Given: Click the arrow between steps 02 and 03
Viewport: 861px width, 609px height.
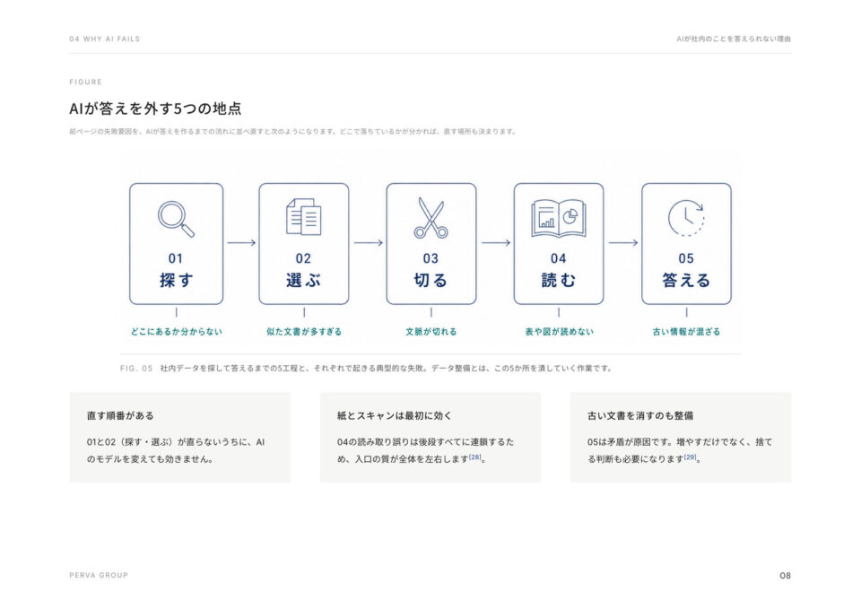Looking at the screenshot, I should pos(368,242).
